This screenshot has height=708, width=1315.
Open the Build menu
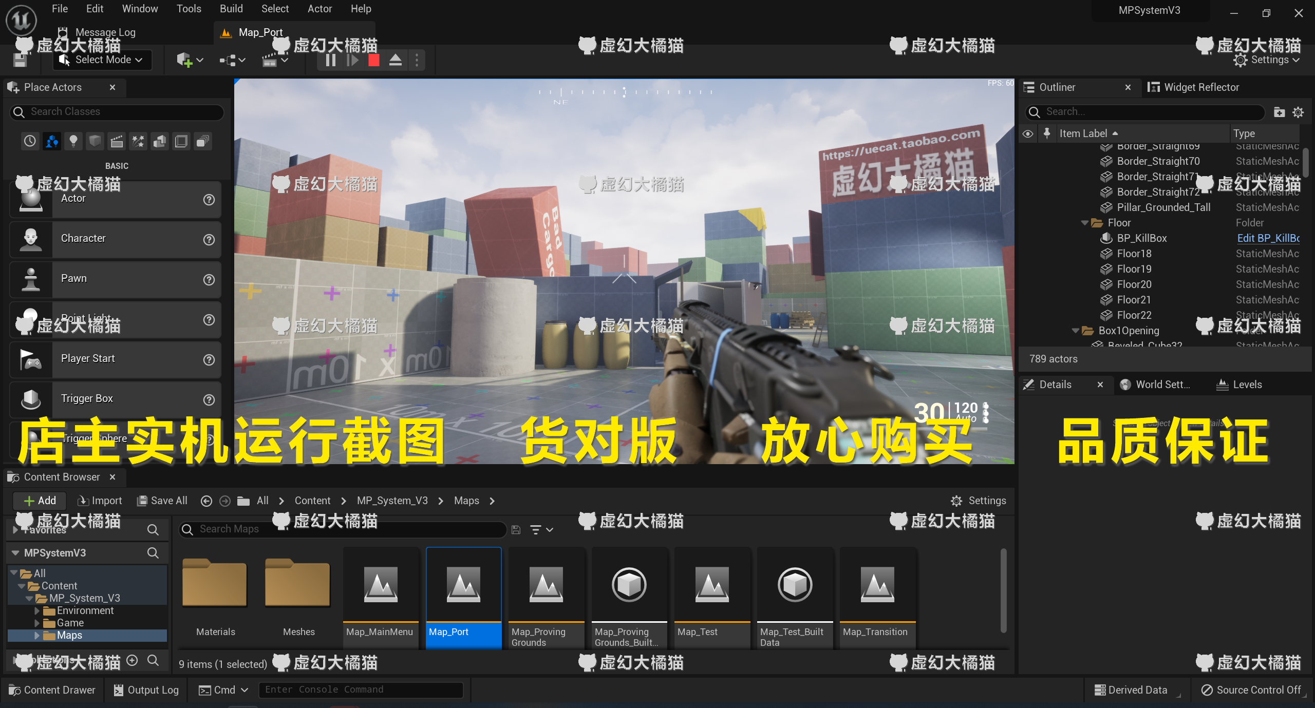231,9
